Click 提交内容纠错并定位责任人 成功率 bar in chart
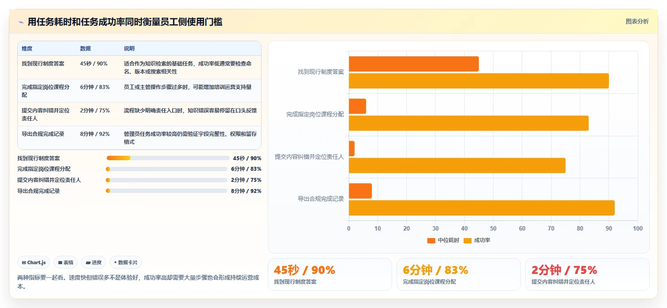 click(457, 166)
